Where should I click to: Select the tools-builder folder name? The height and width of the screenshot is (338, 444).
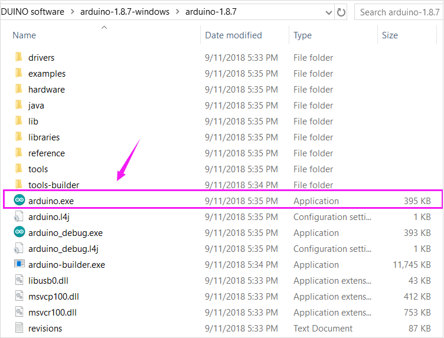click(54, 185)
